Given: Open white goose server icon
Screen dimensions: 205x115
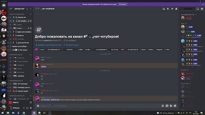Looking at the screenshot, I should click(4, 96).
